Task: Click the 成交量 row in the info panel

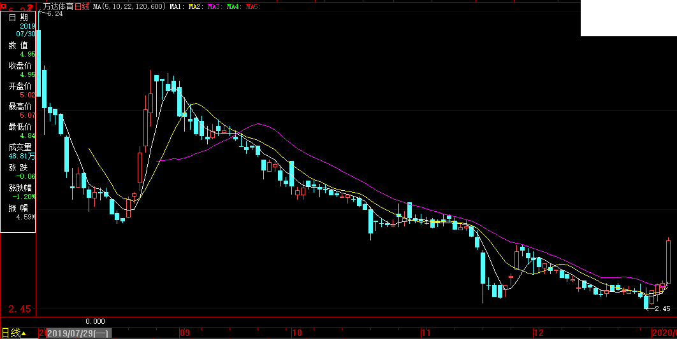Action: 20,147
